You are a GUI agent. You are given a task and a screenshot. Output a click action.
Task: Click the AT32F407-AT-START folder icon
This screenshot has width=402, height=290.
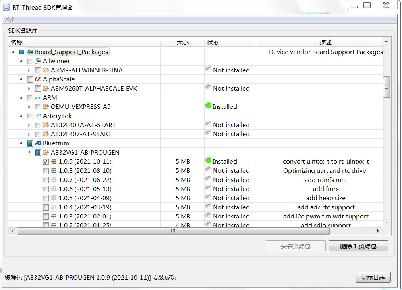46,134
